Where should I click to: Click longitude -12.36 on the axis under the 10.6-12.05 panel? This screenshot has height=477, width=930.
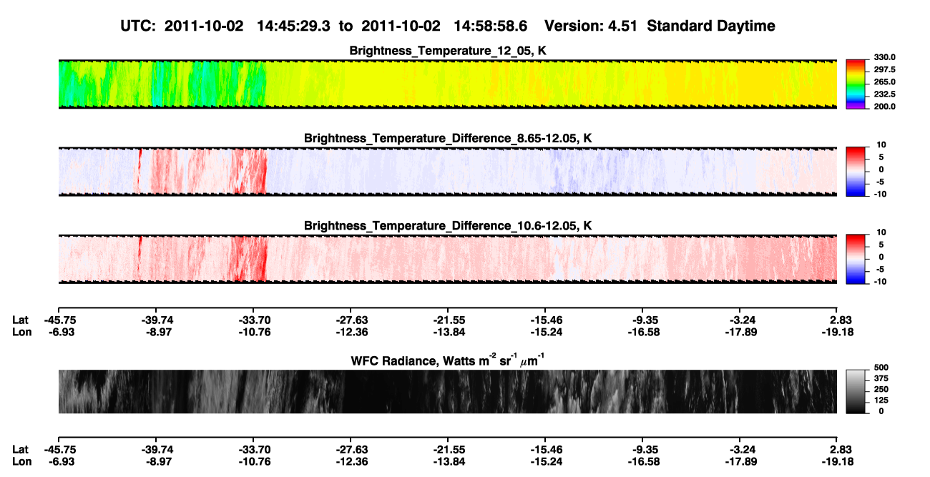coord(351,332)
